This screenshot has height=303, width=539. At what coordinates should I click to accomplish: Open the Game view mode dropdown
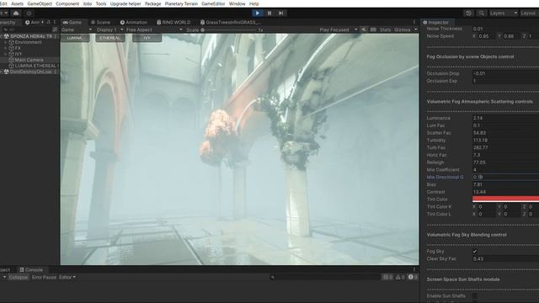tap(77, 30)
